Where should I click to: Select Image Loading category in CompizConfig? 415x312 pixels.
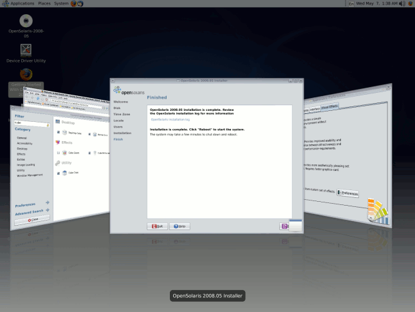tap(26, 165)
